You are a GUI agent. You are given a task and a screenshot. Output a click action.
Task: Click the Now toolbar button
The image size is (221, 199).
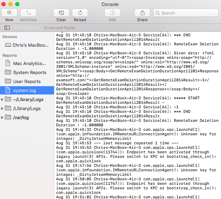9,13
